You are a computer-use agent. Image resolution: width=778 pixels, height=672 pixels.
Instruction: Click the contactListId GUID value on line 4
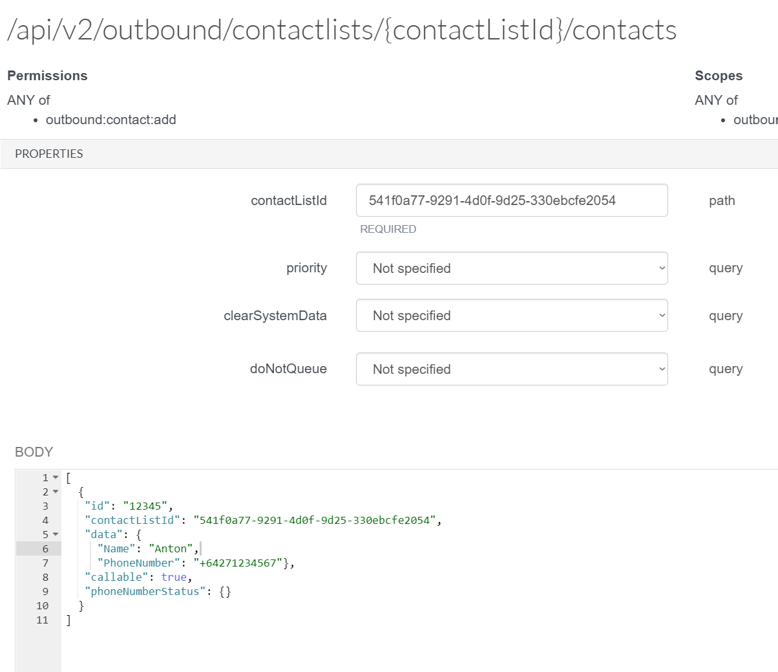314,521
